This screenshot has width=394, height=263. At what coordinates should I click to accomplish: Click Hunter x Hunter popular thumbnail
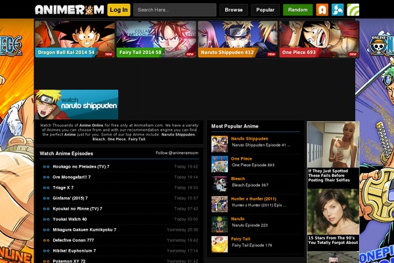click(x=219, y=204)
